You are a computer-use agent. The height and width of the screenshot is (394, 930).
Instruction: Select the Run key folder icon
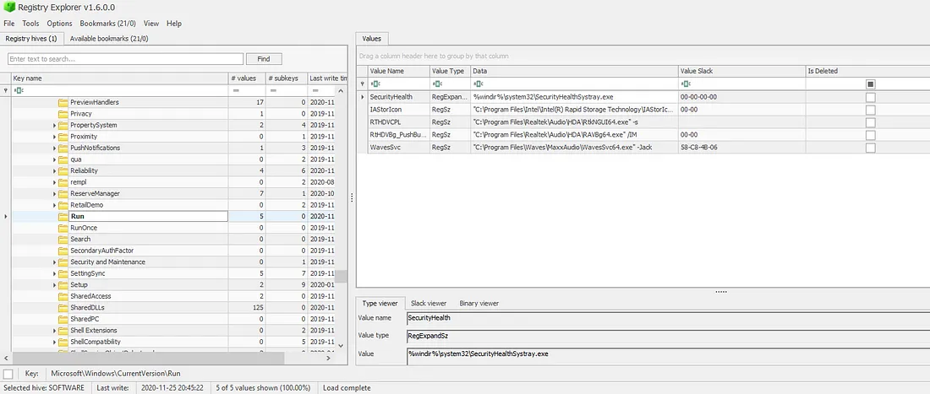[x=63, y=217]
